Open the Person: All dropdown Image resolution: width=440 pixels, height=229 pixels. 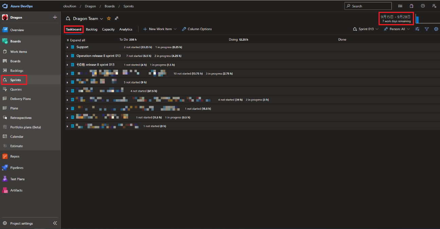tap(397, 29)
